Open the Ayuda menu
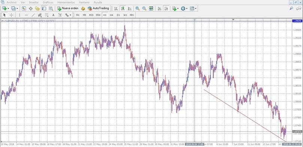Viewport: 303px width, 147px height. click(98, 3)
